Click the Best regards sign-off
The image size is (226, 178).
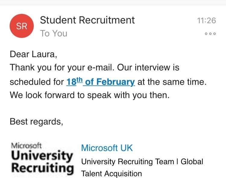click(x=36, y=121)
